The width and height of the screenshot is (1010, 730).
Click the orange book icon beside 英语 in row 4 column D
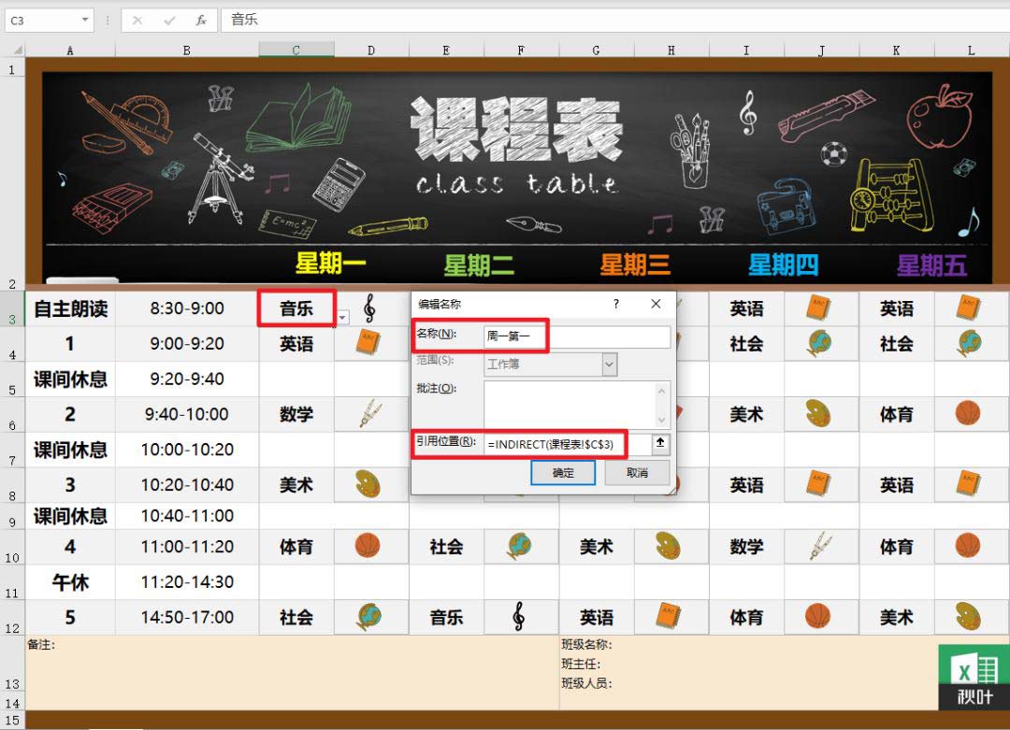pyautogui.click(x=369, y=343)
